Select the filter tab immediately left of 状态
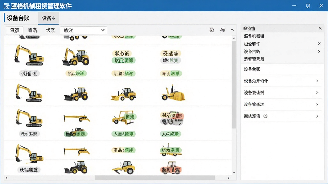 [32, 30]
